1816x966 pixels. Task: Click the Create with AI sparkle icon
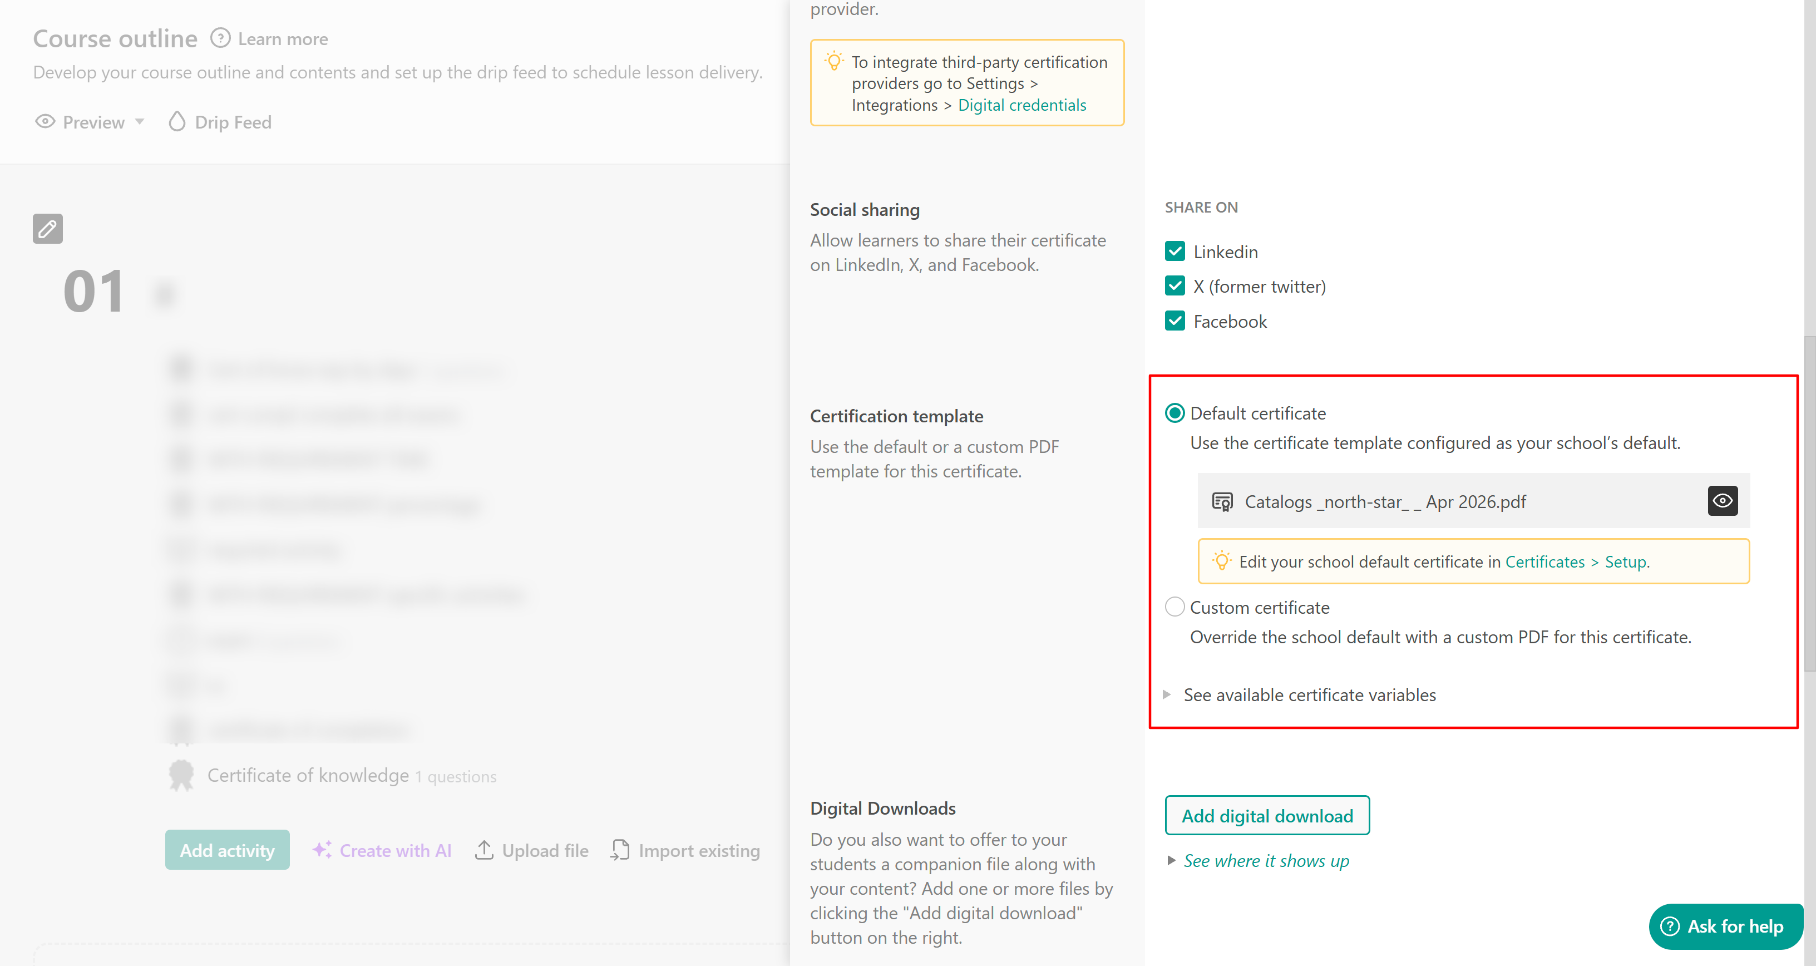click(x=322, y=850)
